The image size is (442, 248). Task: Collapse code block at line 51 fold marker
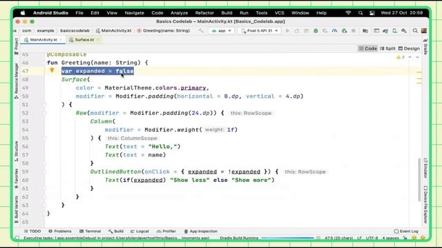(44, 105)
